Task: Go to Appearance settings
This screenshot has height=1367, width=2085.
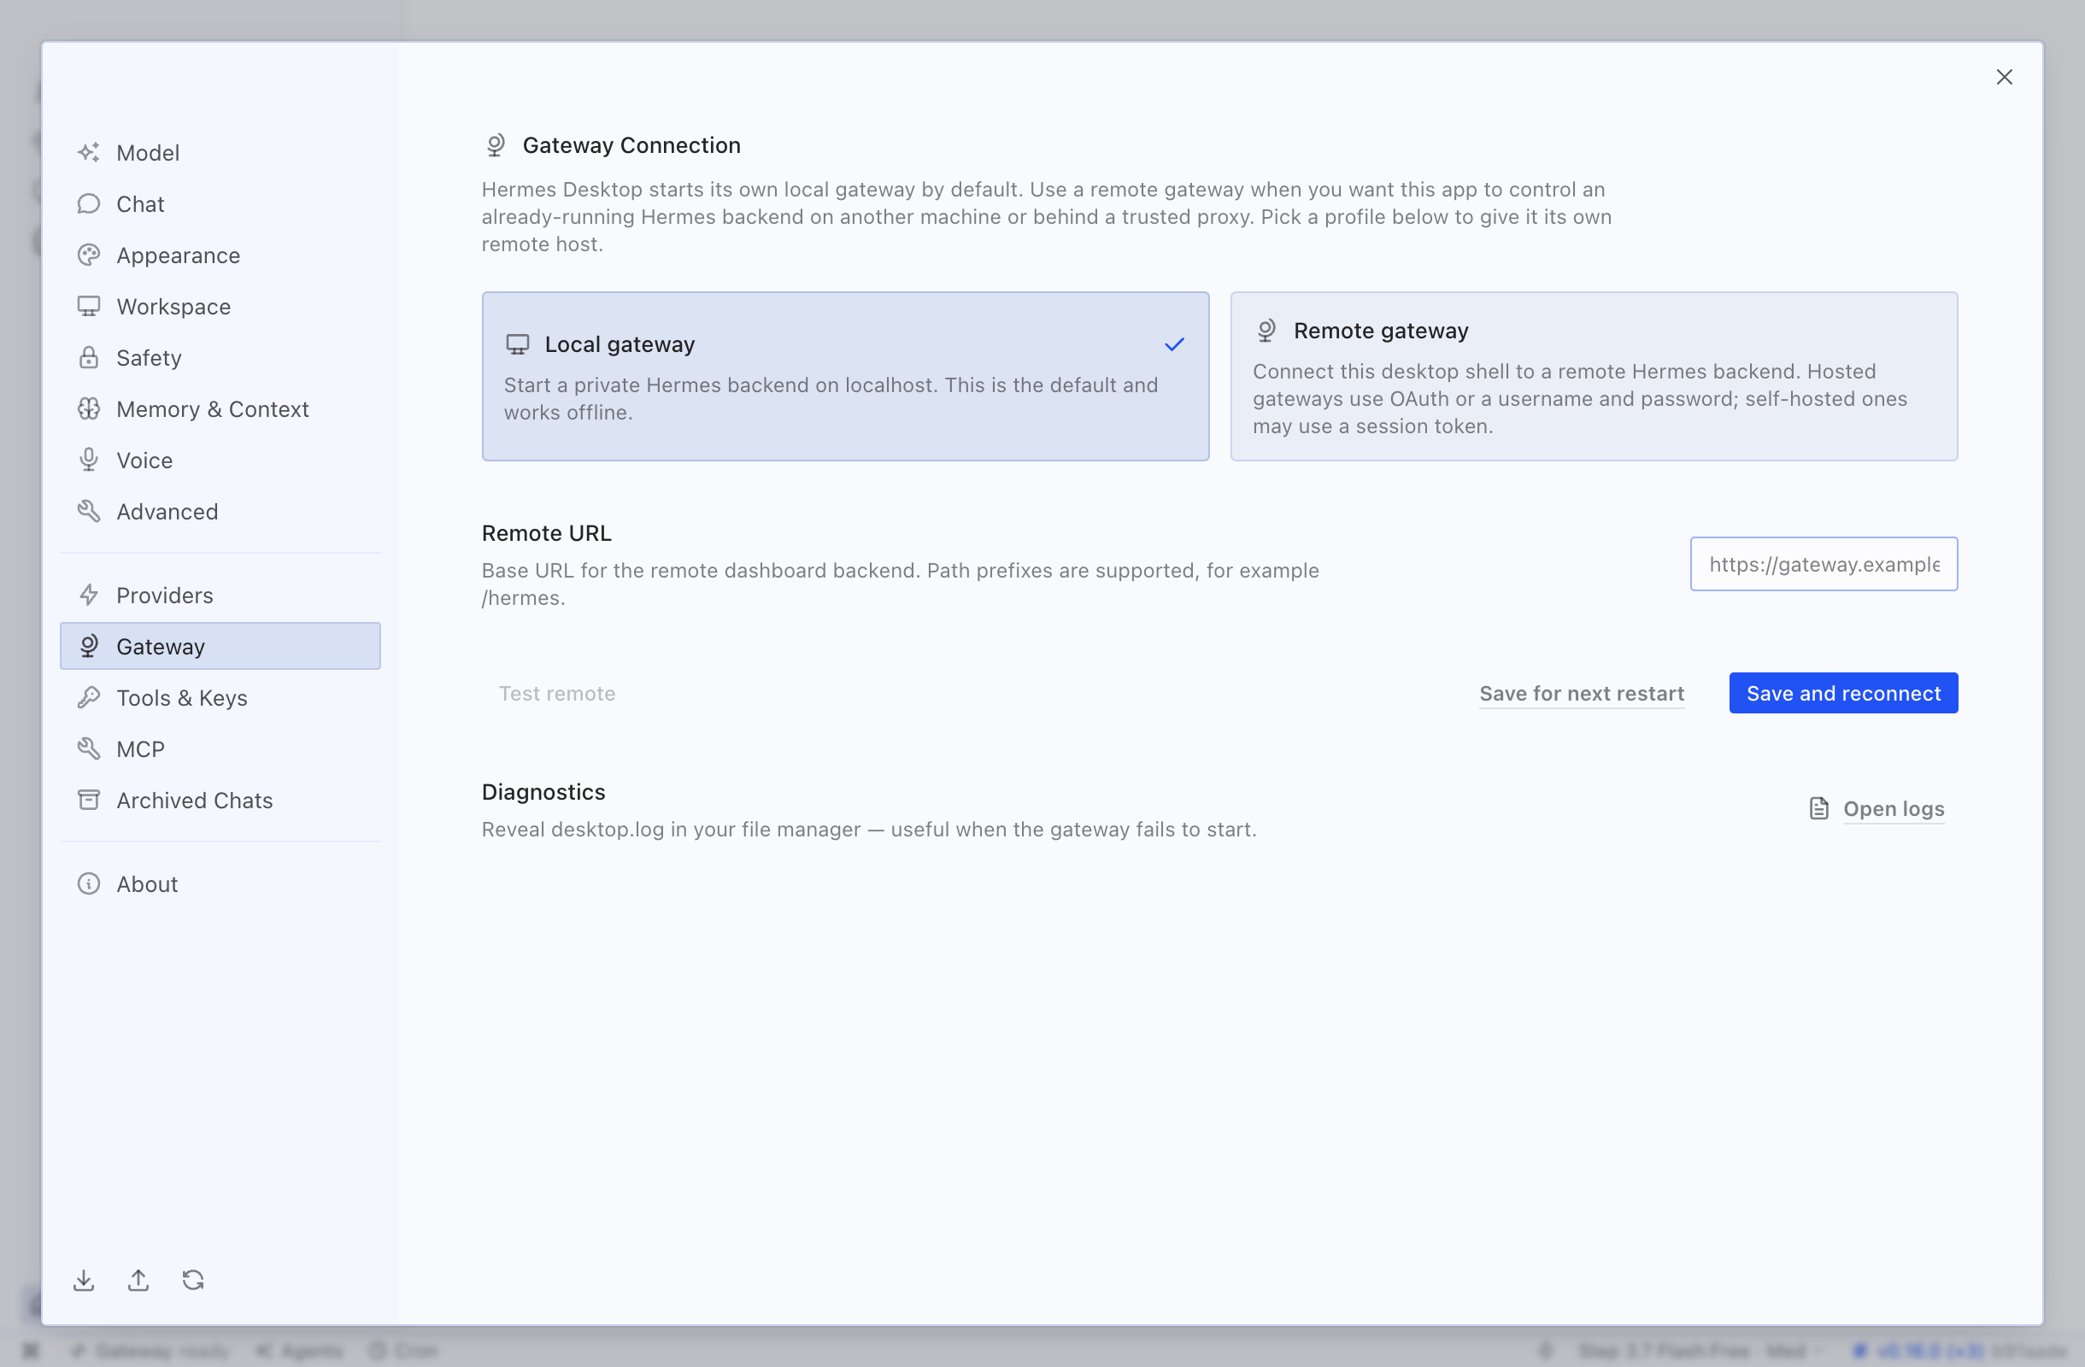Action: point(220,255)
